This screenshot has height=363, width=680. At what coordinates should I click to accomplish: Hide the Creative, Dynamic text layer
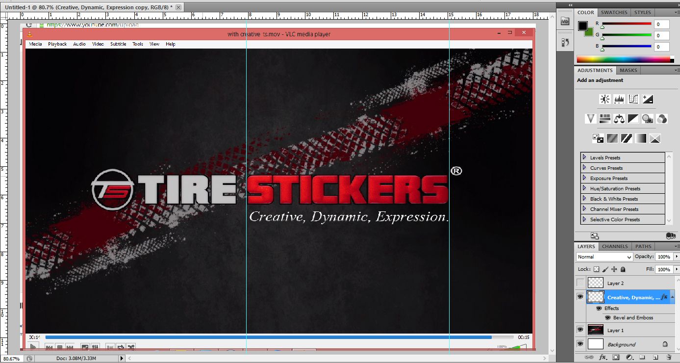point(580,297)
